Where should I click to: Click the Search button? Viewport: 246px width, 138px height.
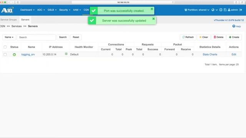click(x=63, y=37)
